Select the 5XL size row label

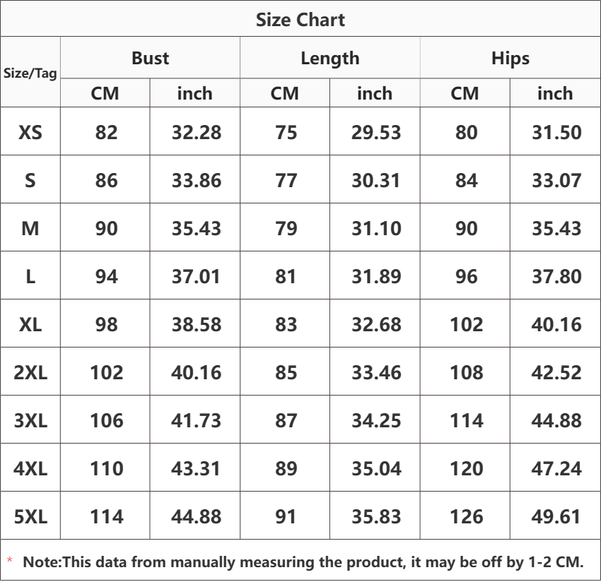(x=30, y=516)
